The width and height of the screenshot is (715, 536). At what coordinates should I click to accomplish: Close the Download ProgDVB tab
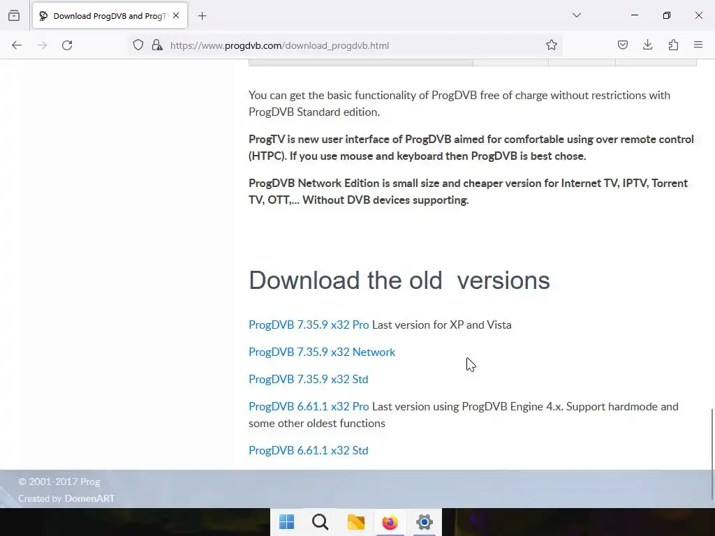click(x=176, y=15)
